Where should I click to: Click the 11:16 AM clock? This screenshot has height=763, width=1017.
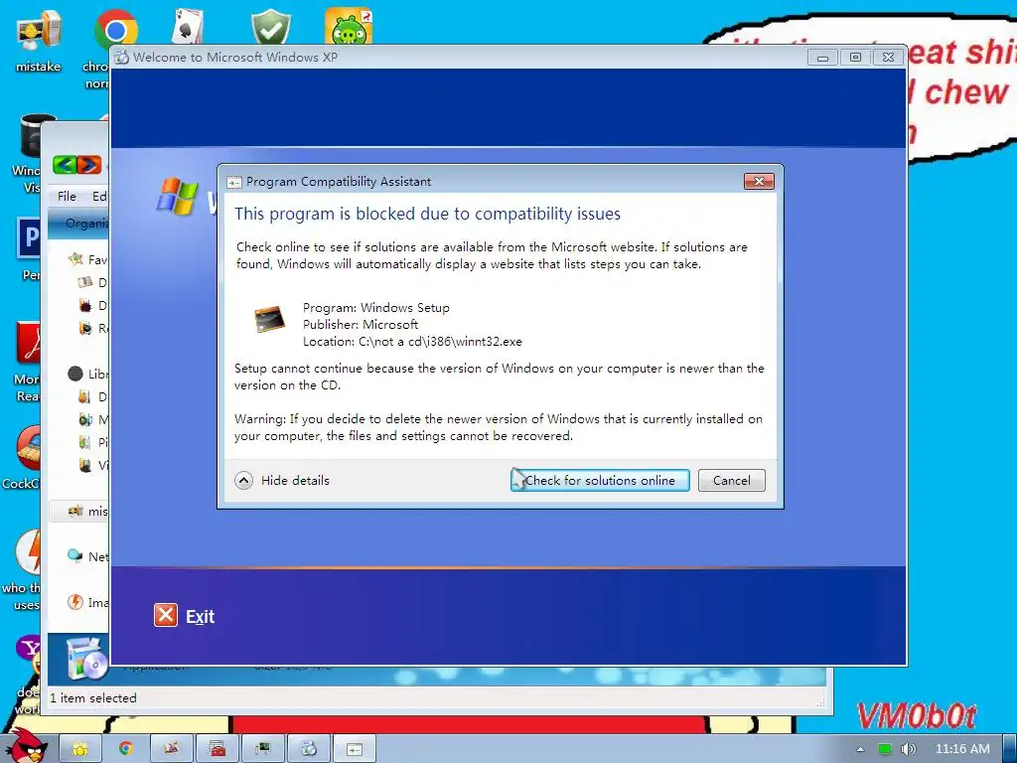[x=962, y=749]
